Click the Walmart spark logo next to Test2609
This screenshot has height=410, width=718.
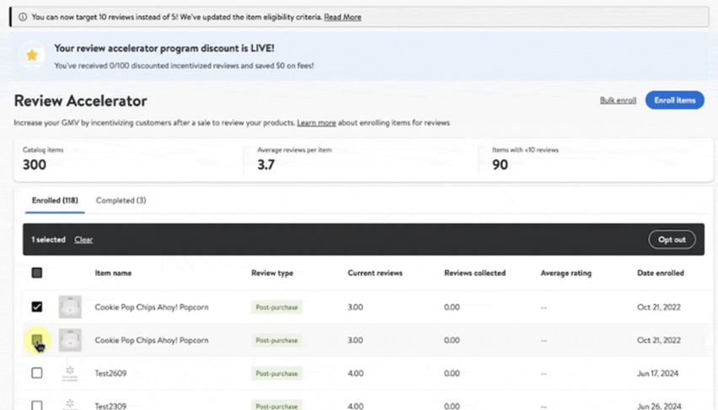(70, 373)
